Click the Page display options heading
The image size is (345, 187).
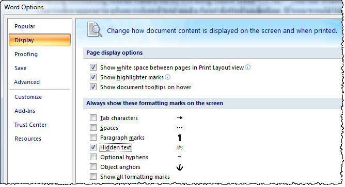tap(115, 53)
